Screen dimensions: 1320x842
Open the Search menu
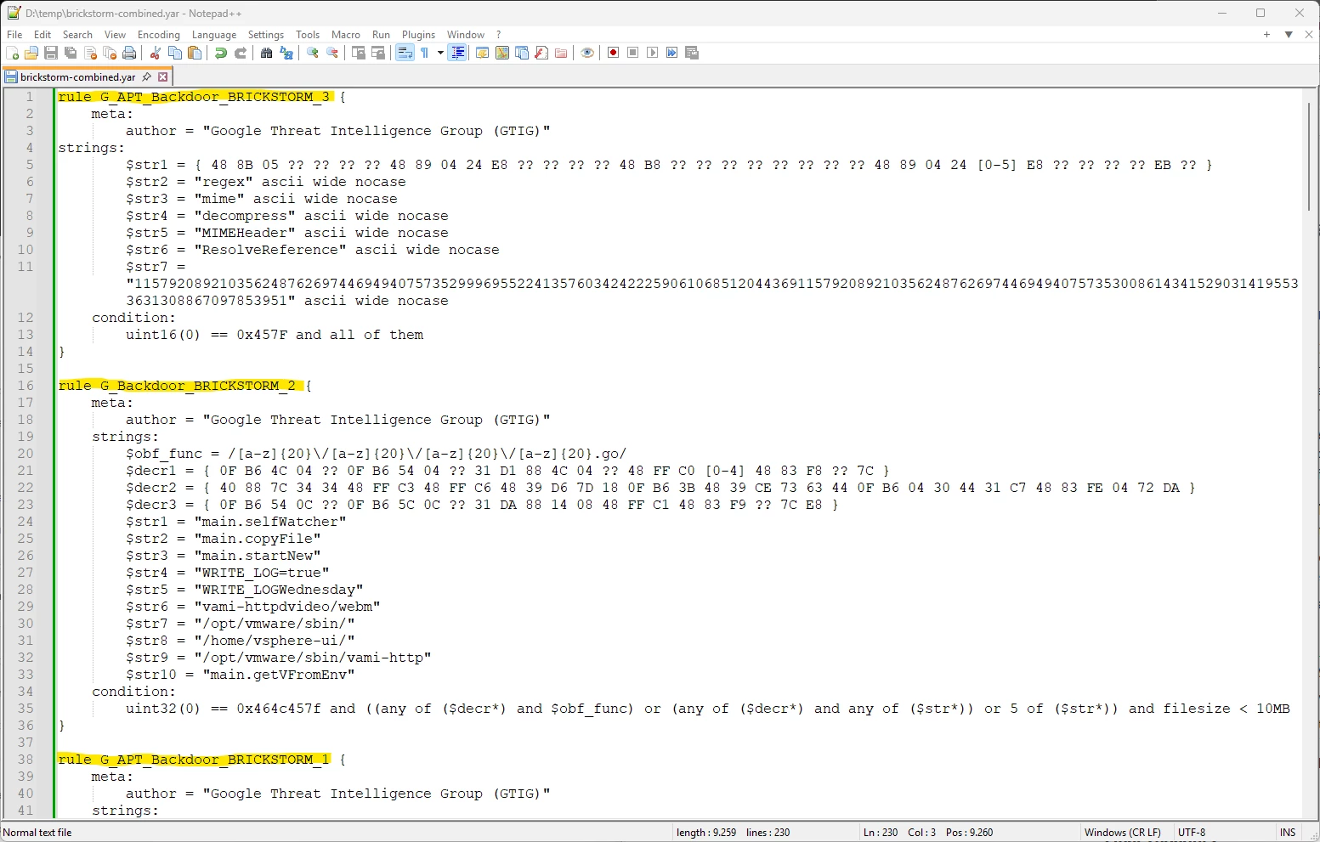click(x=77, y=35)
